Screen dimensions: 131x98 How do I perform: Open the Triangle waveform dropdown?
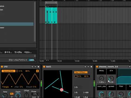tap(7, 87)
